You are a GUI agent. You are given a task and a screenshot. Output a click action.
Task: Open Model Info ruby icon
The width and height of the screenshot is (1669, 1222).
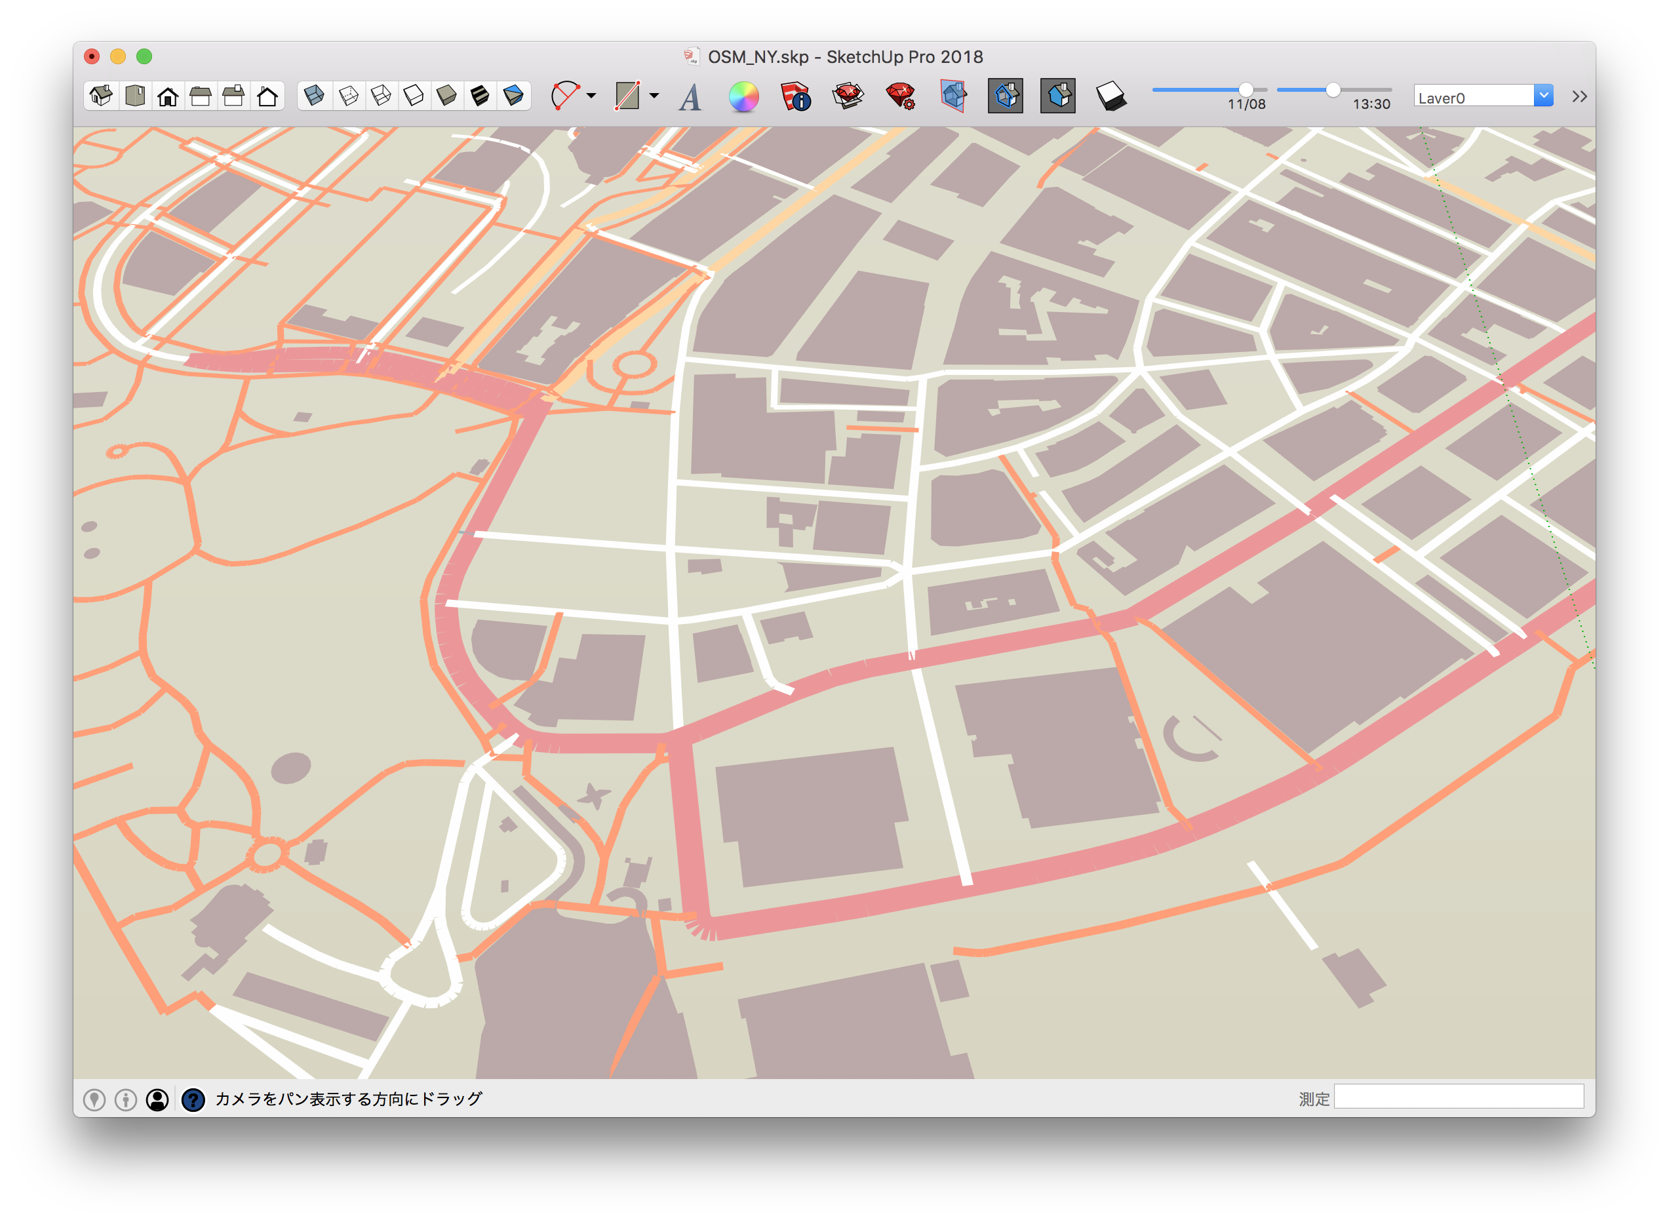[x=796, y=97]
